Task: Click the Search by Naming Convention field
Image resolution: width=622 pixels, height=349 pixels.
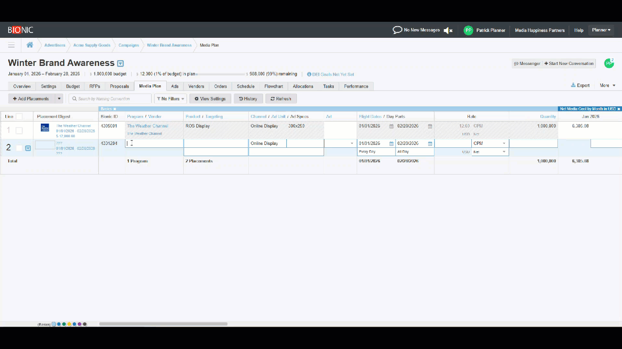Action: click(x=110, y=99)
